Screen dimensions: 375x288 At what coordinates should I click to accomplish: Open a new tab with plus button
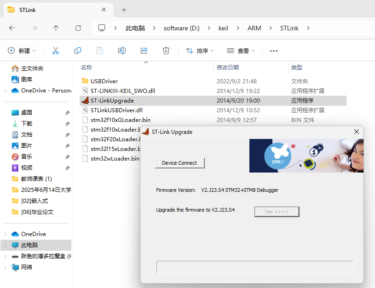(x=124, y=10)
